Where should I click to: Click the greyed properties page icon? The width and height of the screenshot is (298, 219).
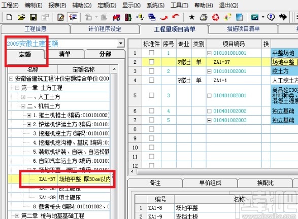pyautogui.click(x=45, y=17)
